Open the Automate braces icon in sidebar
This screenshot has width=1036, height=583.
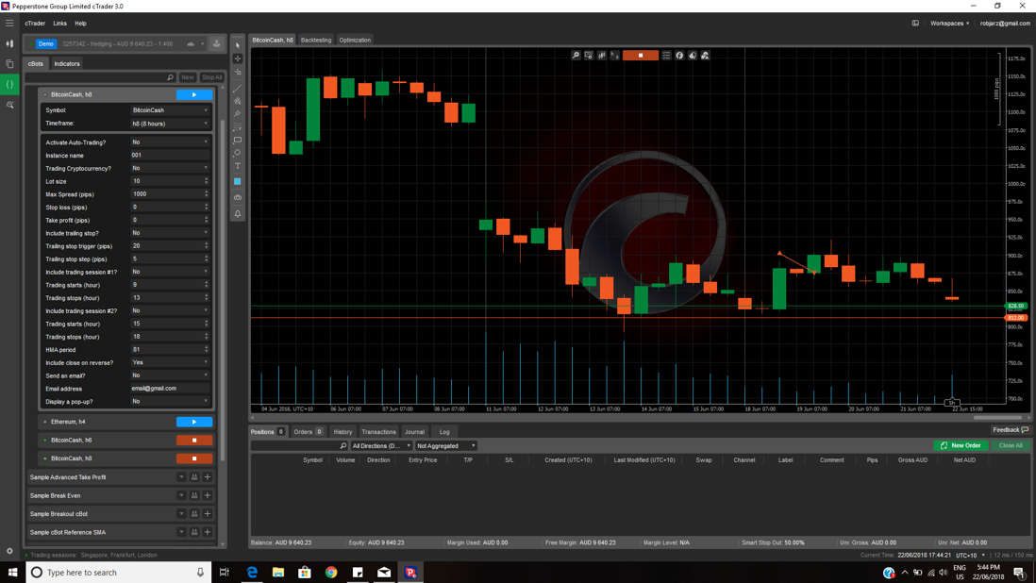click(x=10, y=85)
